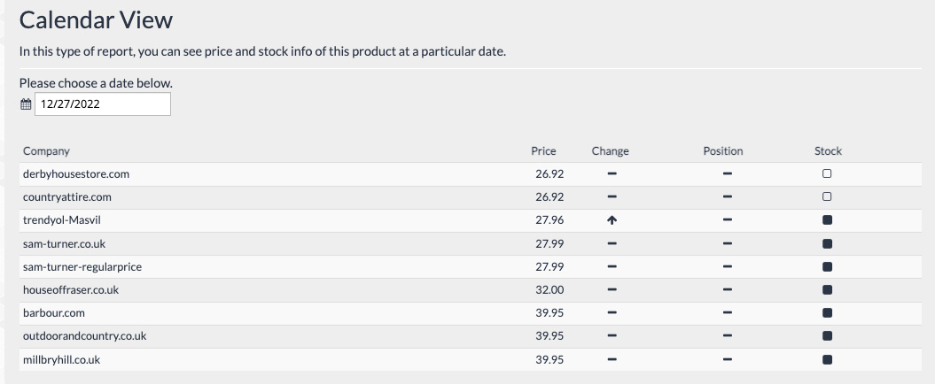Click the filled stock square for trendyol-Masvil
The height and width of the screenshot is (384, 935).
[828, 220]
